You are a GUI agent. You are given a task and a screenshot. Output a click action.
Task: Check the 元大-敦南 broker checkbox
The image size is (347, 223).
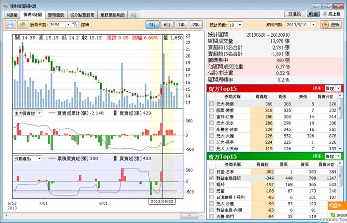[211, 104]
